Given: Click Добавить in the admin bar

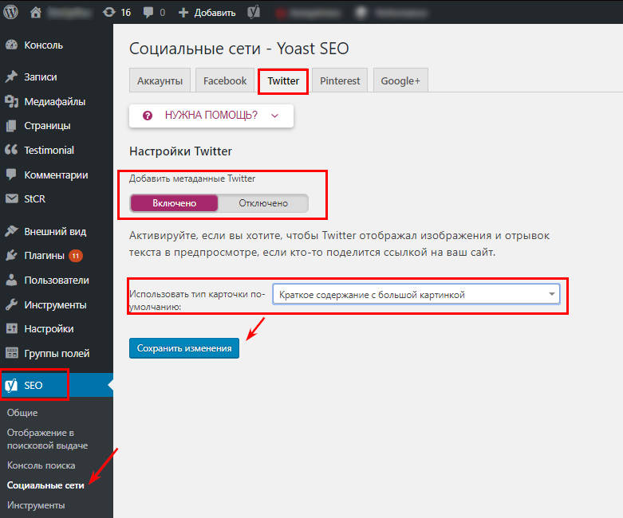Looking at the screenshot, I should 215,13.
